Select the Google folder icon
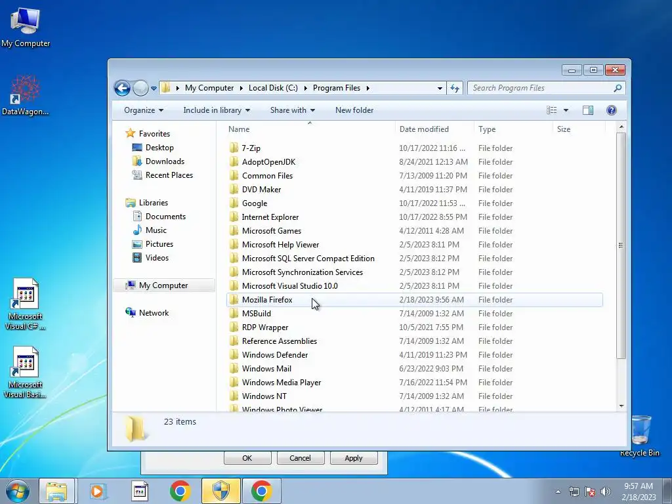Viewport: 672px width, 504px height. point(234,203)
